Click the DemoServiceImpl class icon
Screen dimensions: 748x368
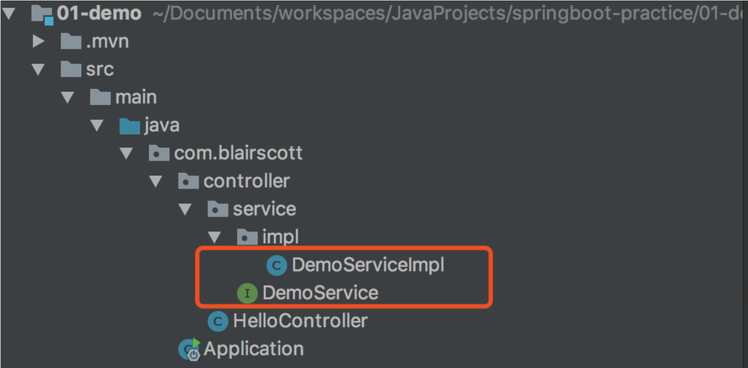pyautogui.click(x=277, y=266)
